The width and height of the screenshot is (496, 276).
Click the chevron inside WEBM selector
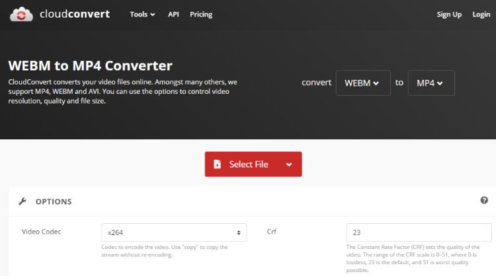point(376,83)
